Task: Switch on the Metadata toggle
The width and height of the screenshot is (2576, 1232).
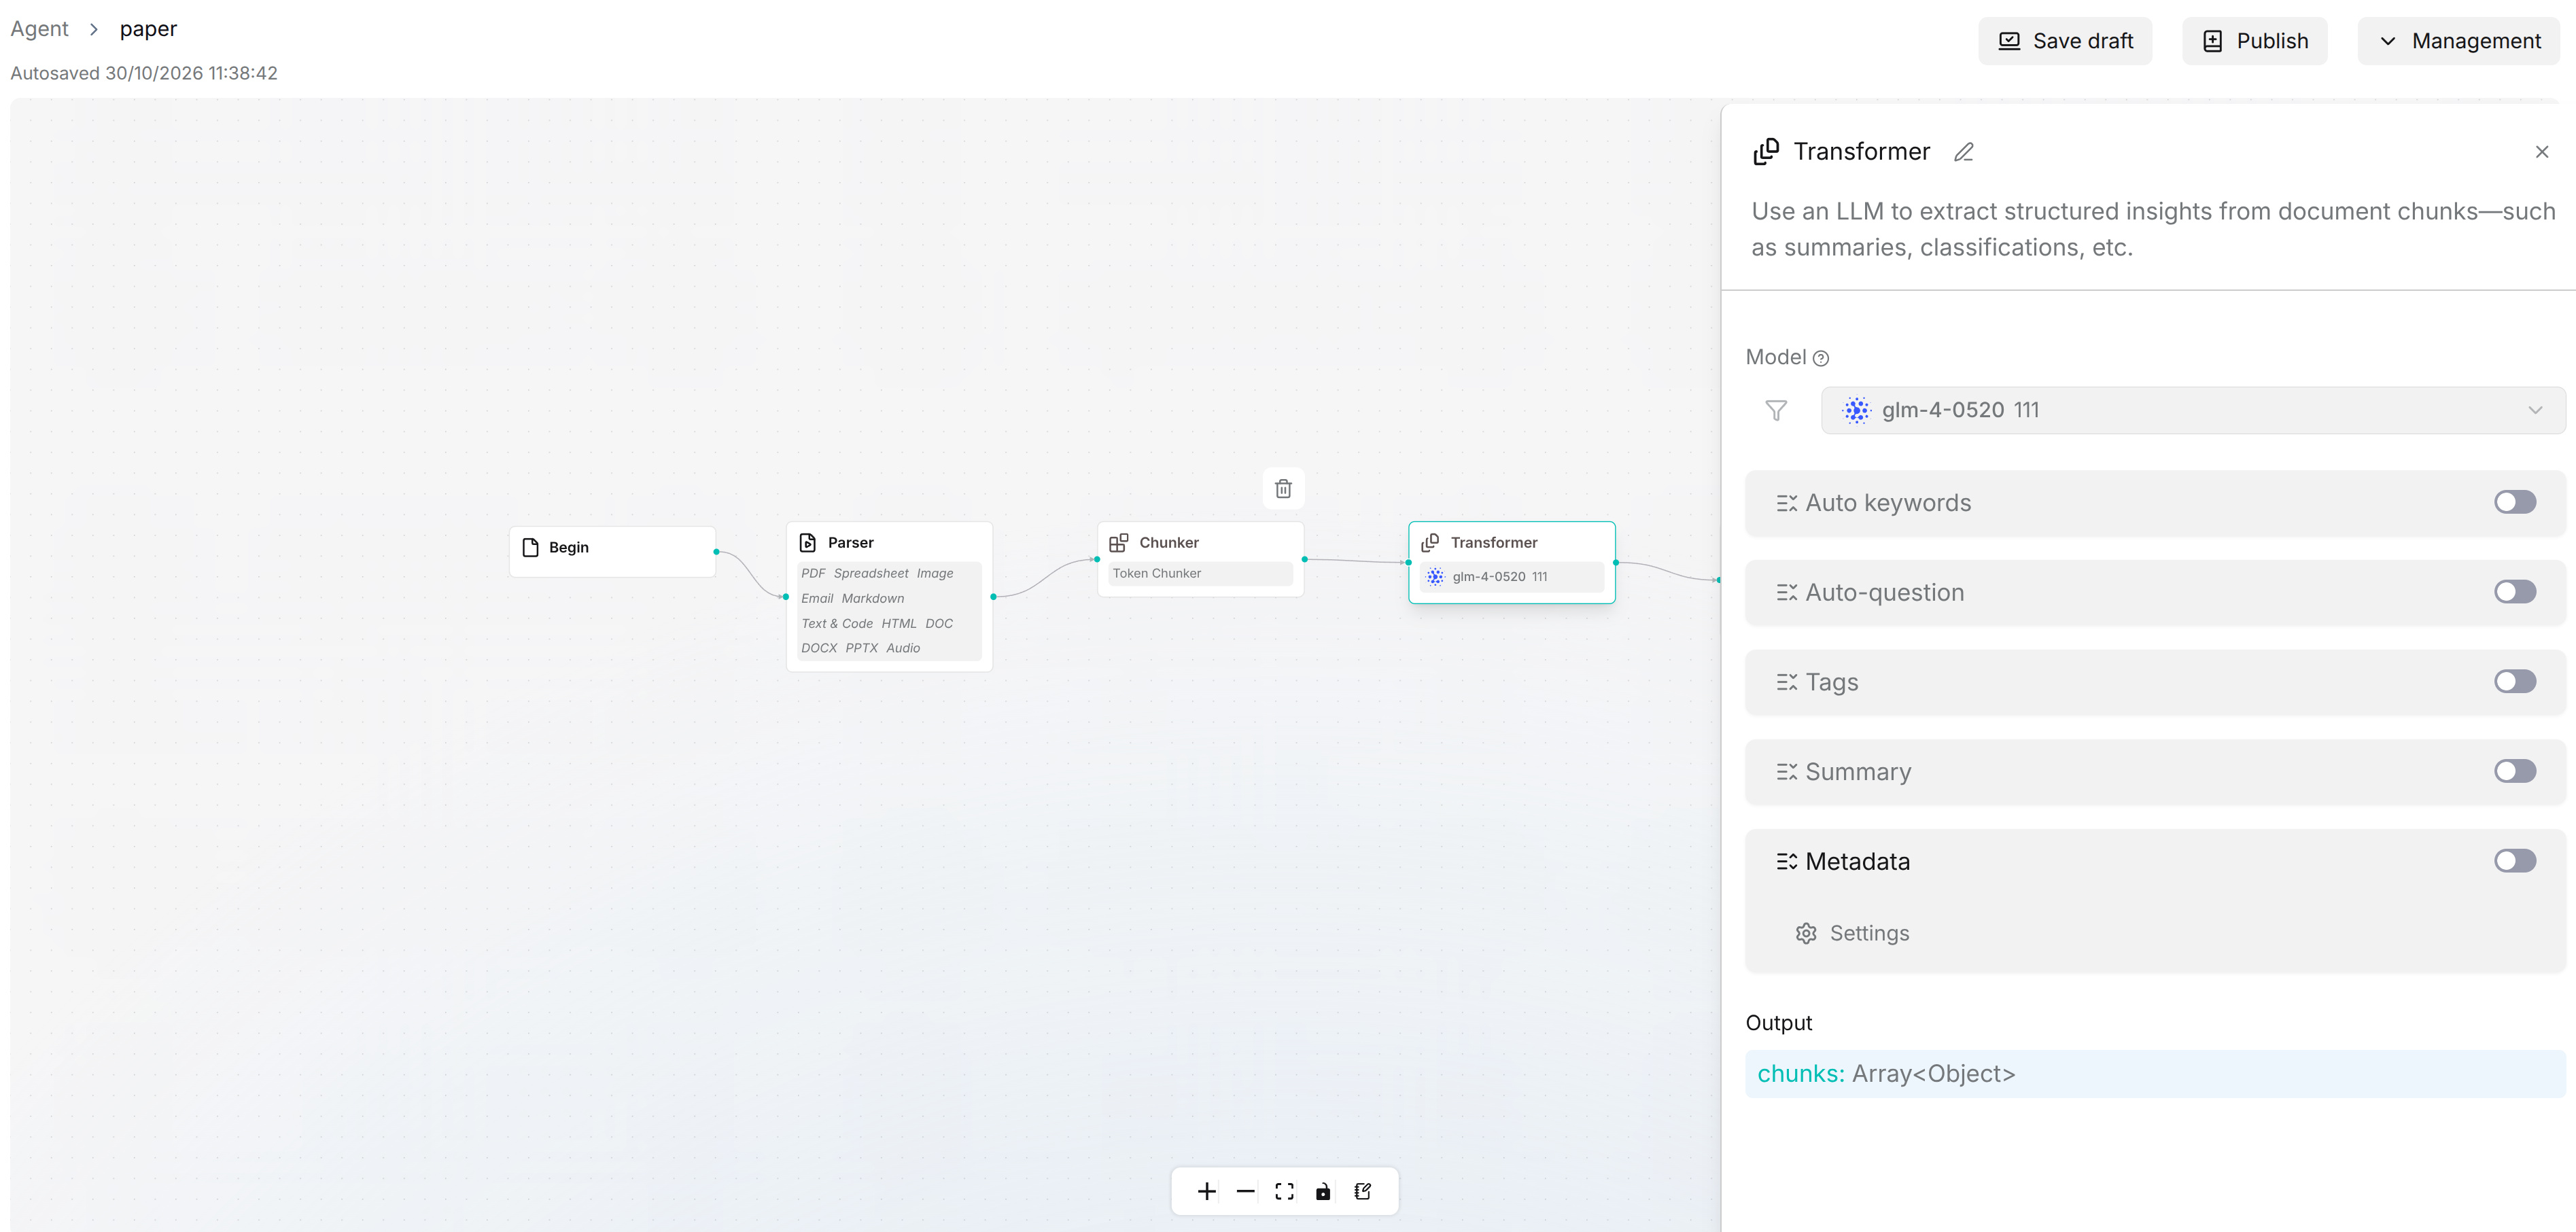Action: click(2514, 861)
